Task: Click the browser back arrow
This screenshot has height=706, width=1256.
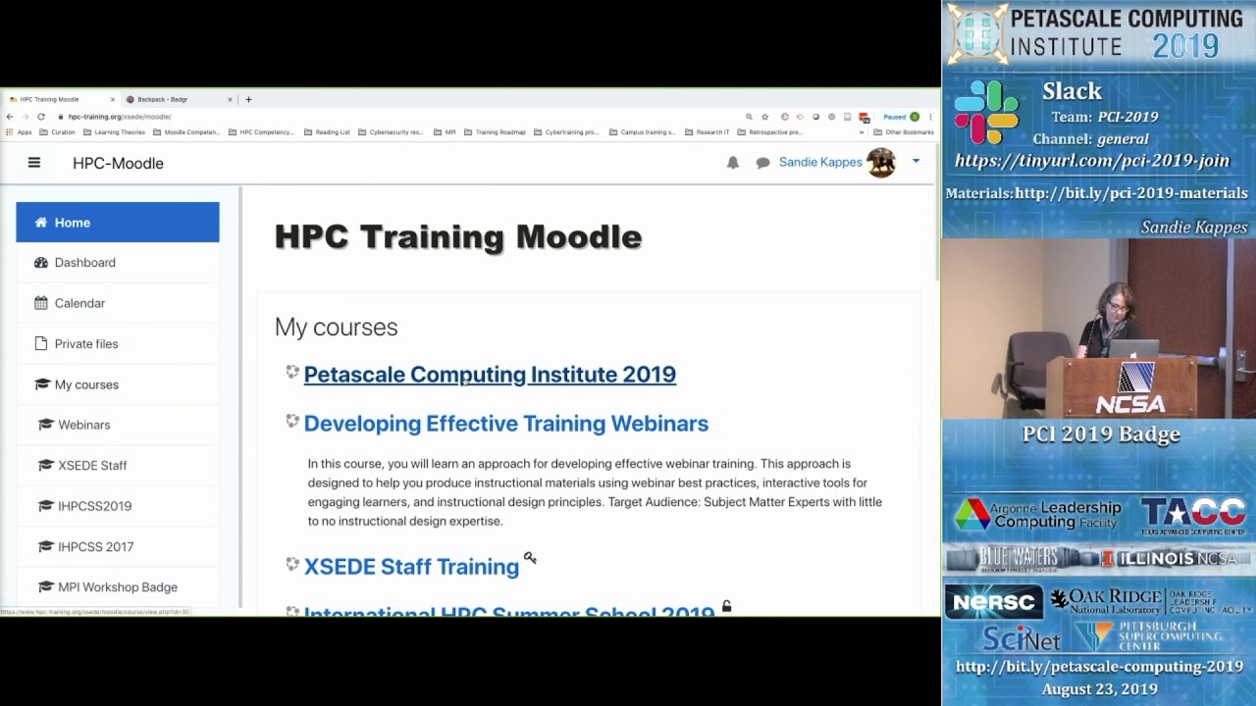Action: pyautogui.click(x=10, y=117)
